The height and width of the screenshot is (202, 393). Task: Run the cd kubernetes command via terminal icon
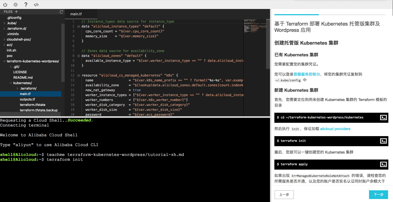point(383,118)
